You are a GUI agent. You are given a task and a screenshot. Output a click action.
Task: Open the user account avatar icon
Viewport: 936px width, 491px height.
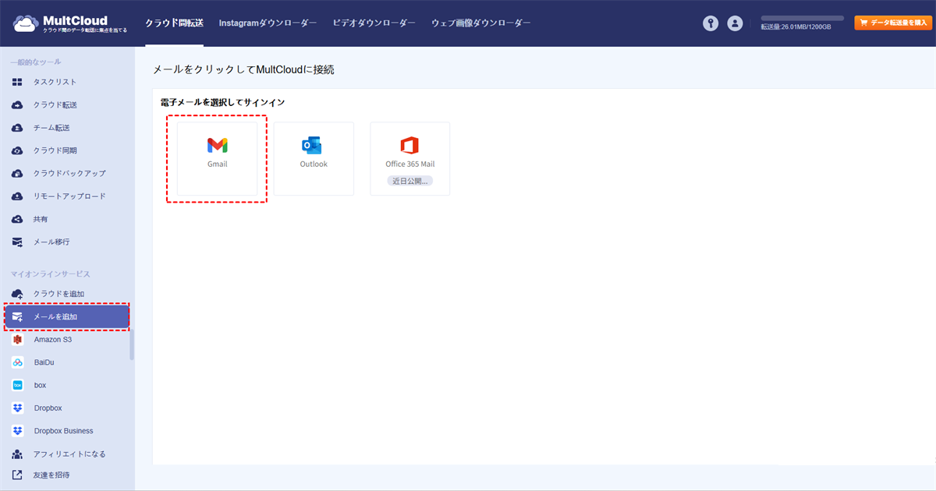pos(735,23)
